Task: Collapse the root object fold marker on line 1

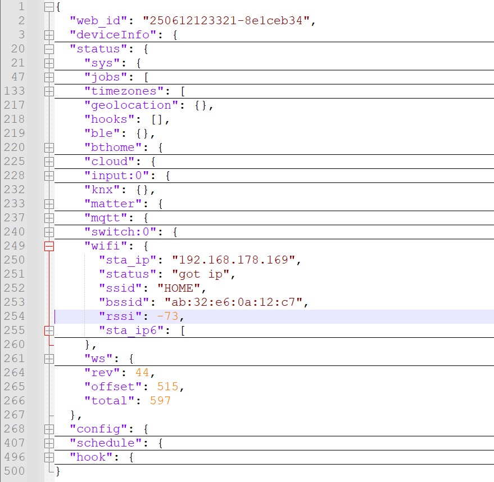Action: point(49,7)
